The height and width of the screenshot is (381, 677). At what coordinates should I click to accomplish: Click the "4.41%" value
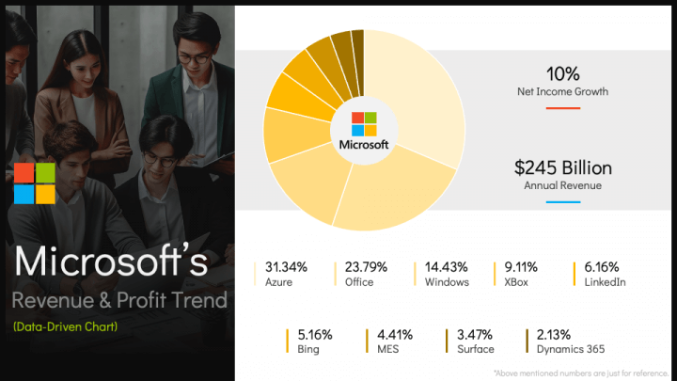pyautogui.click(x=395, y=335)
